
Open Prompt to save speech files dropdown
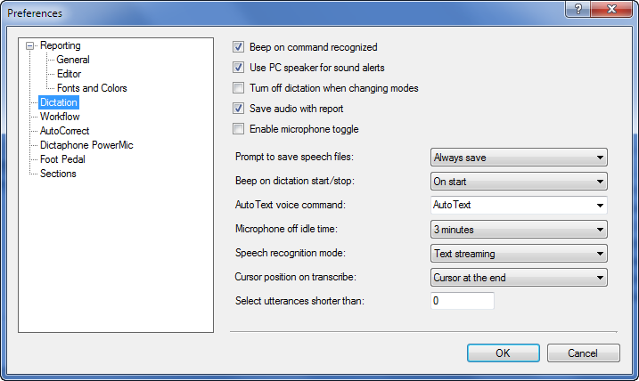(519, 158)
